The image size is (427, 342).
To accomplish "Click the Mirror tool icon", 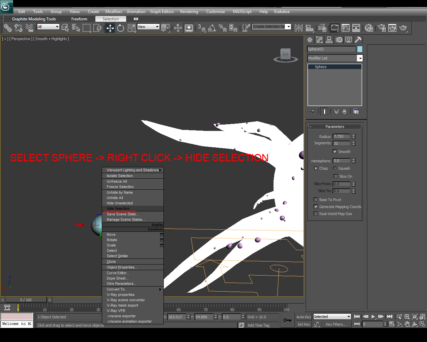I will pyautogui.click(x=299, y=28).
